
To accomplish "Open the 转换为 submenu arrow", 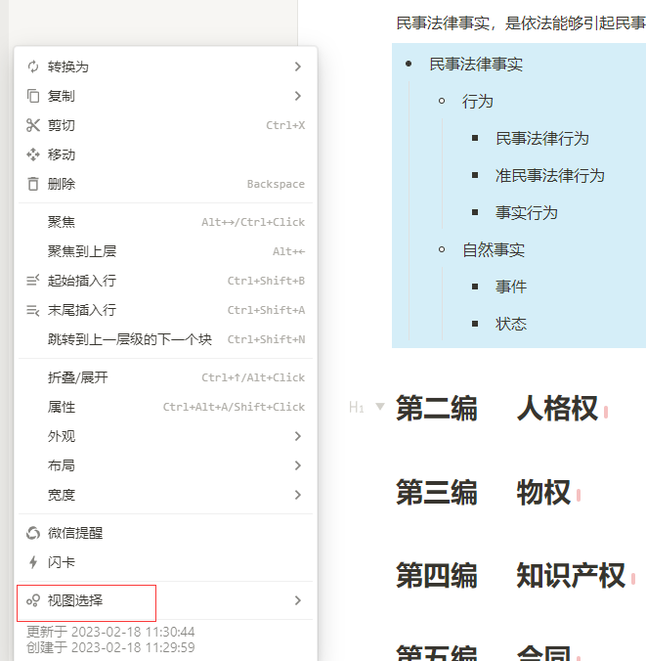I will (298, 66).
